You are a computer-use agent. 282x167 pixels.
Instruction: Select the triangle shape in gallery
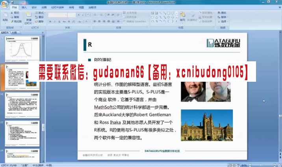pyautogui.click(x=156, y=17)
